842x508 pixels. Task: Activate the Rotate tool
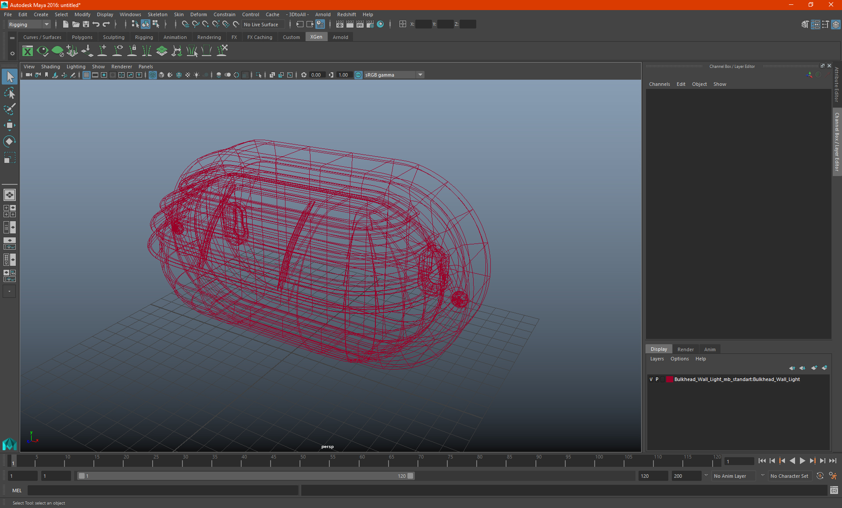click(10, 141)
